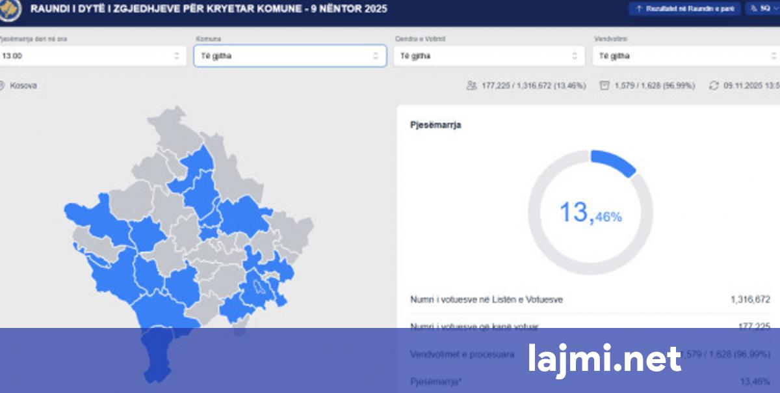Click the chevron arrows in Komuna field

point(375,56)
